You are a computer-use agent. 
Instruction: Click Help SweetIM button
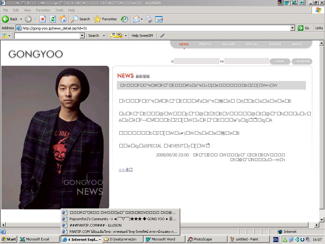[142, 36]
